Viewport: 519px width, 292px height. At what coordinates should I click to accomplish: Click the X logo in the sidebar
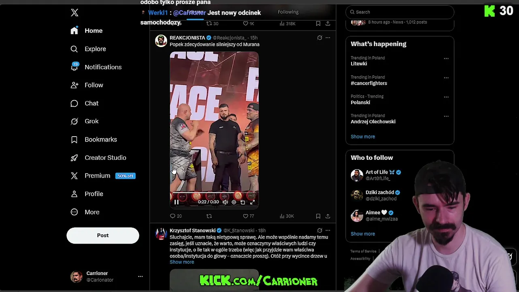[75, 13]
